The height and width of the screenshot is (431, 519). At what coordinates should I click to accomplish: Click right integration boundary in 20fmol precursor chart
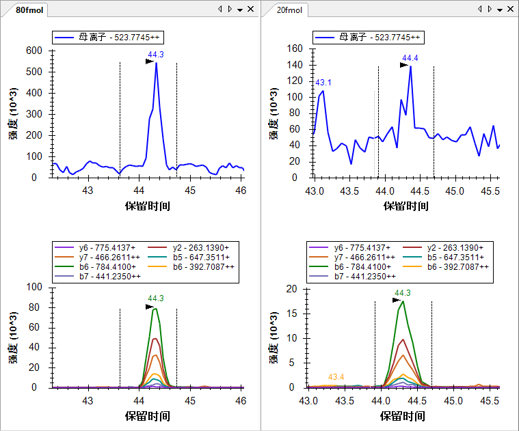(434, 122)
